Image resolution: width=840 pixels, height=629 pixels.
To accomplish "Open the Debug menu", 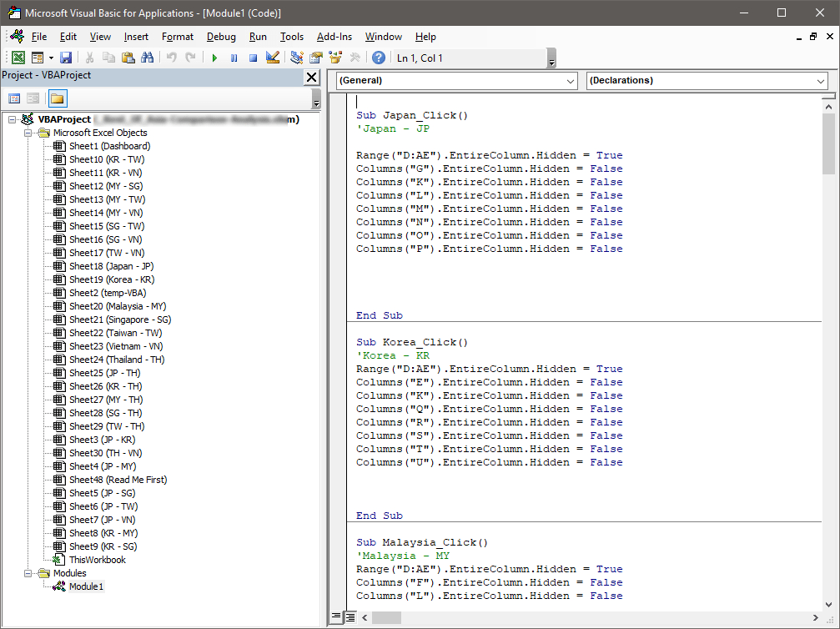I will [221, 37].
